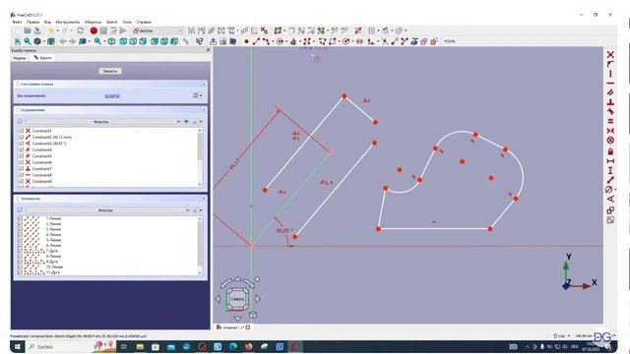
Task: Toggle checkbox for Constraint6
Action: coord(22,162)
